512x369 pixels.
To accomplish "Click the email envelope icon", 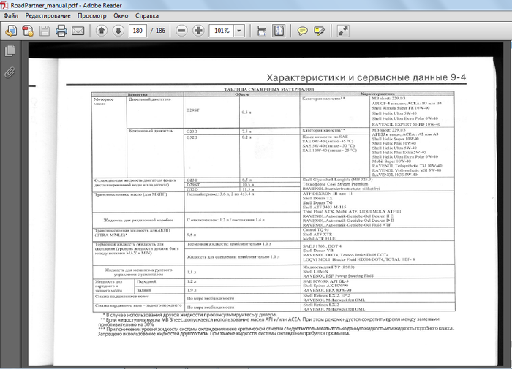I will (78, 31).
